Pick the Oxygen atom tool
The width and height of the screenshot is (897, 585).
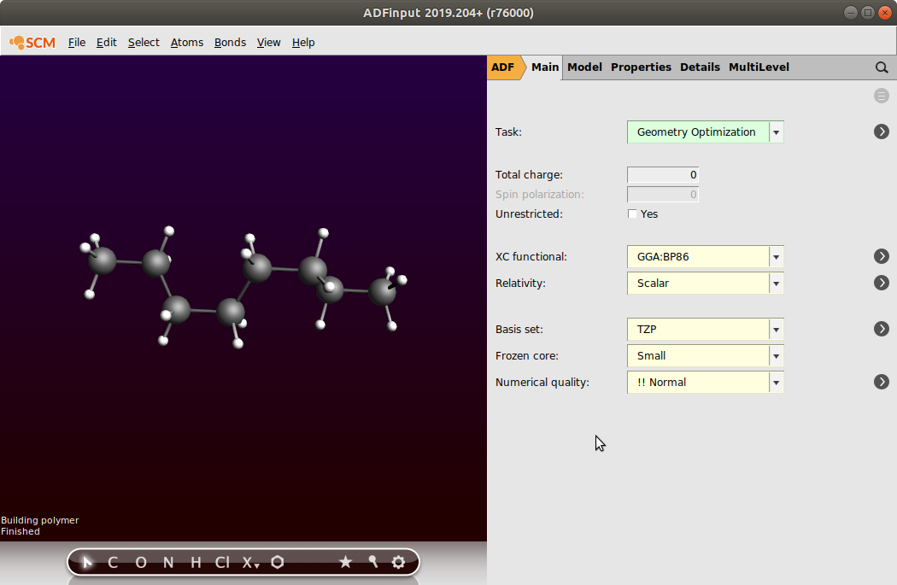coord(141,562)
